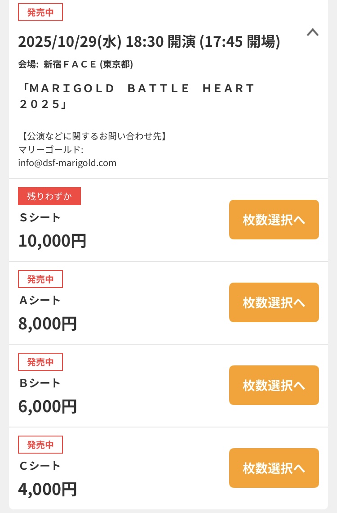This screenshot has height=513, width=337.
Task: Select the Sシート seat label
Action: point(40,217)
